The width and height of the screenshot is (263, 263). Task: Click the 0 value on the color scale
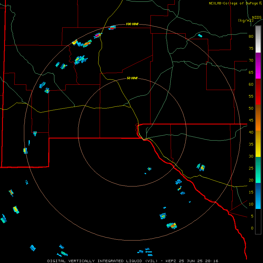click(x=252, y=228)
